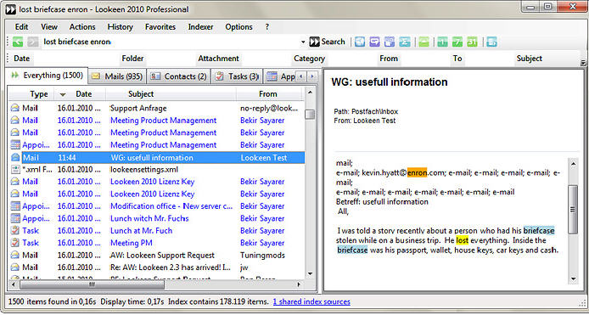Viewport: 589px width, 315px height.
Task: Click the sort arrow beside the Date column
Action: point(63,94)
